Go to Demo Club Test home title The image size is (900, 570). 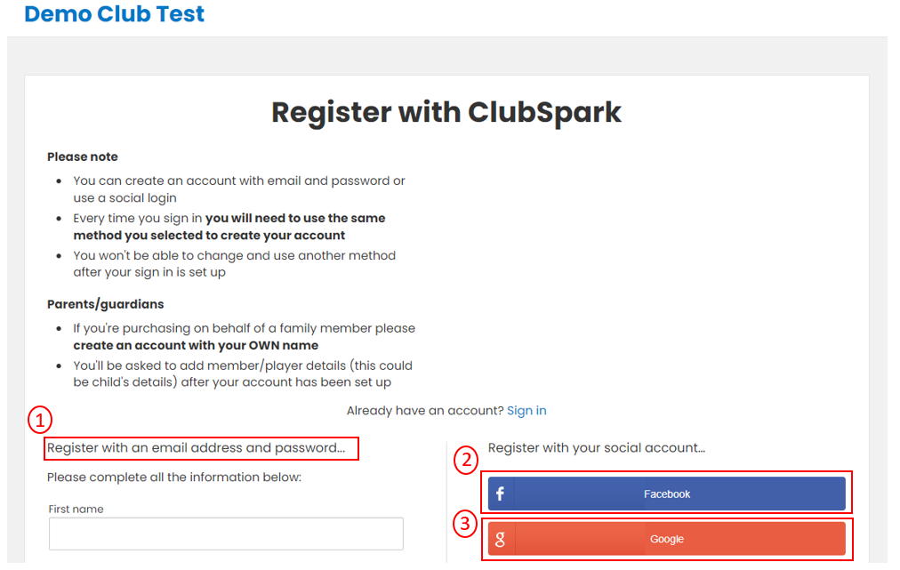[x=114, y=13]
